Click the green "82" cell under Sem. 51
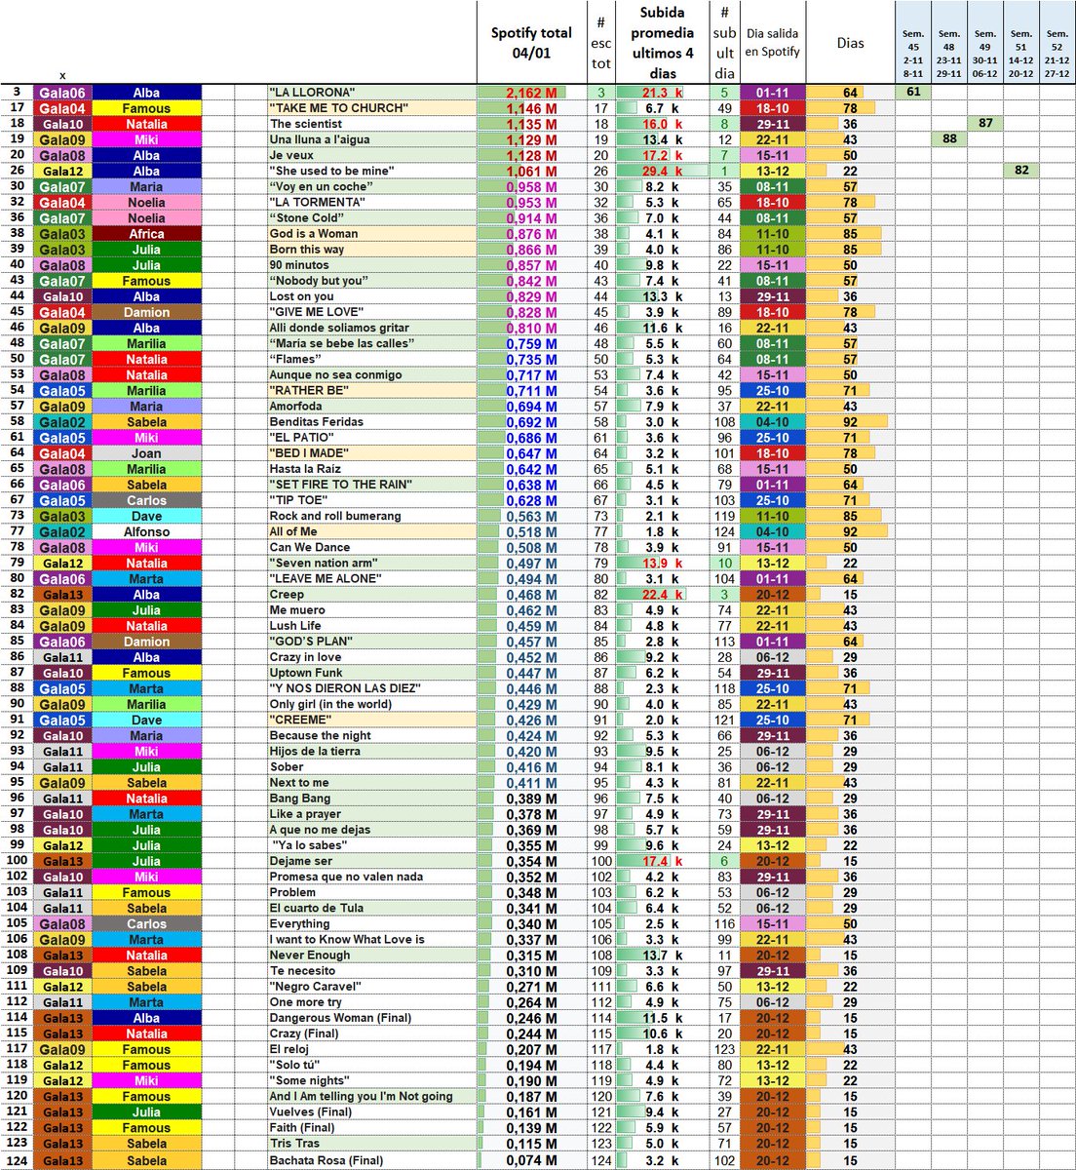1076x1170 pixels. point(1021,171)
